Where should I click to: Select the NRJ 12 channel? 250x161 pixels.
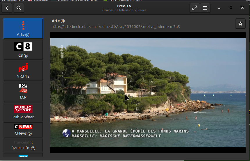(x=23, y=71)
